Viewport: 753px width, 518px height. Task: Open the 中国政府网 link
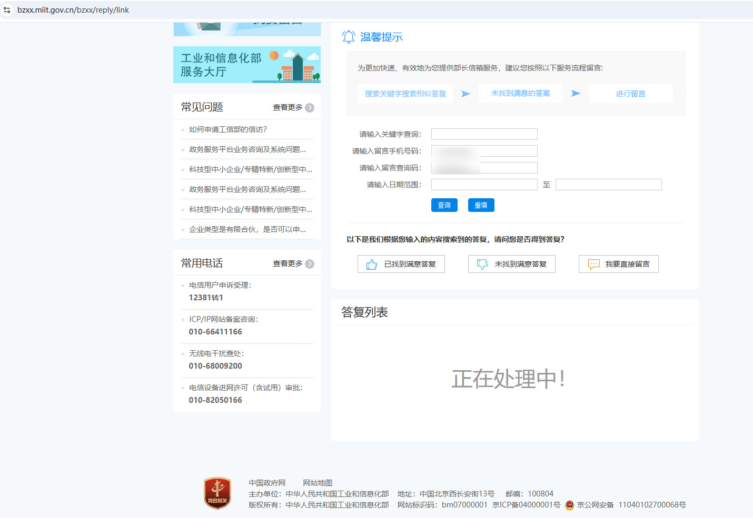266,482
